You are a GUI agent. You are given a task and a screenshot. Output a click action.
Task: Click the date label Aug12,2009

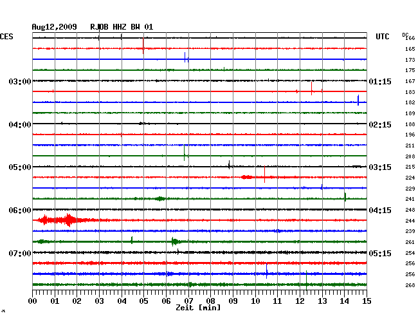pos(54,27)
